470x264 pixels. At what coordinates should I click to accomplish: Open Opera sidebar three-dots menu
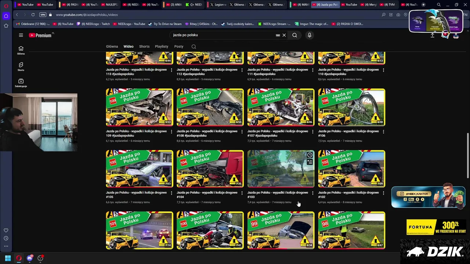6,246
